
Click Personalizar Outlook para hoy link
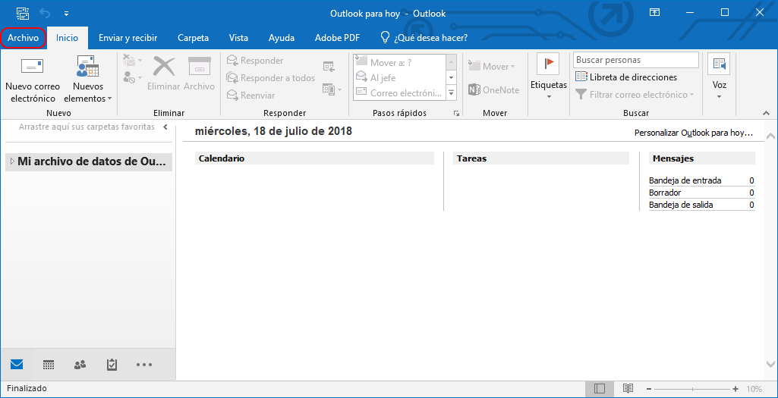pos(694,133)
